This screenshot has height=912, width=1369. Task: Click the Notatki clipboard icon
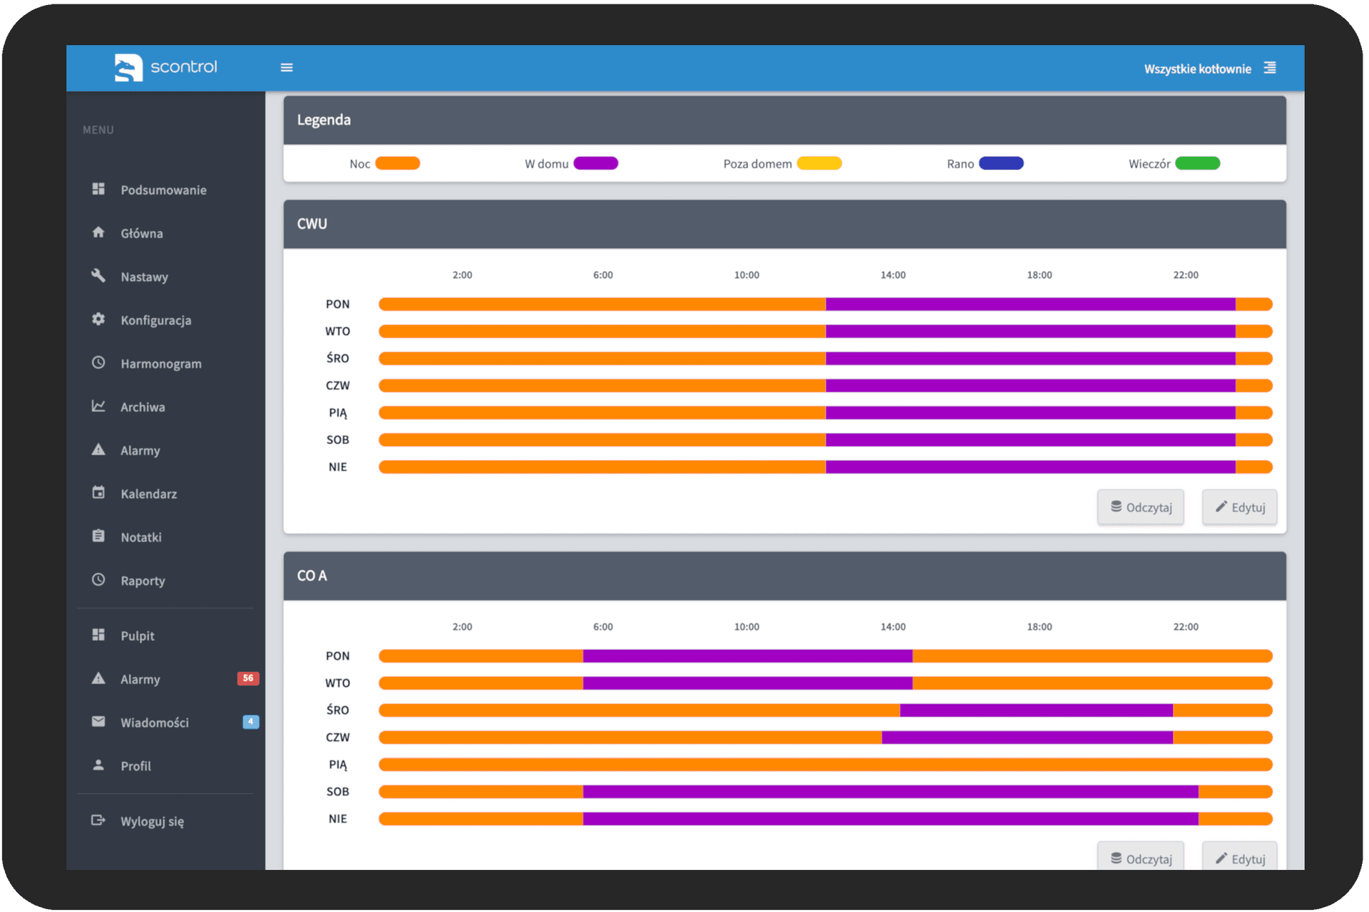tap(98, 537)
